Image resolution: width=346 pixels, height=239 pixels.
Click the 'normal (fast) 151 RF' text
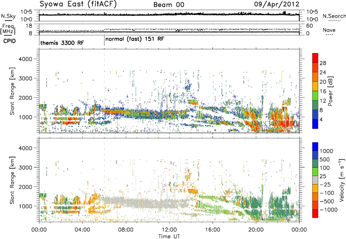(135, 39)
